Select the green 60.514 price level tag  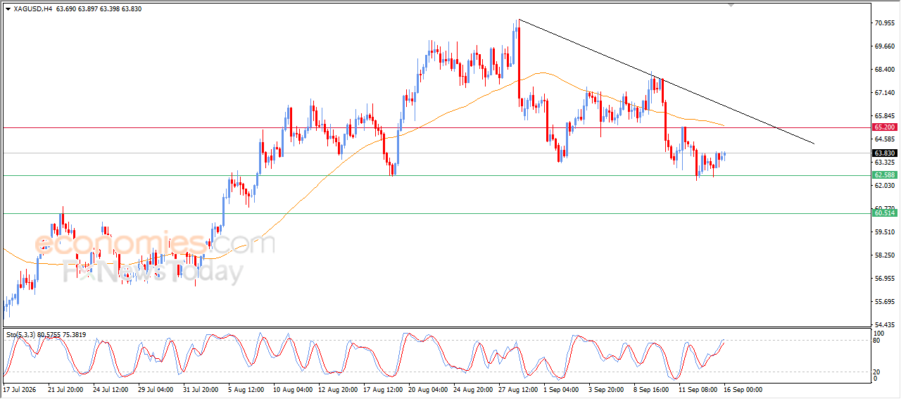point(884,213)
